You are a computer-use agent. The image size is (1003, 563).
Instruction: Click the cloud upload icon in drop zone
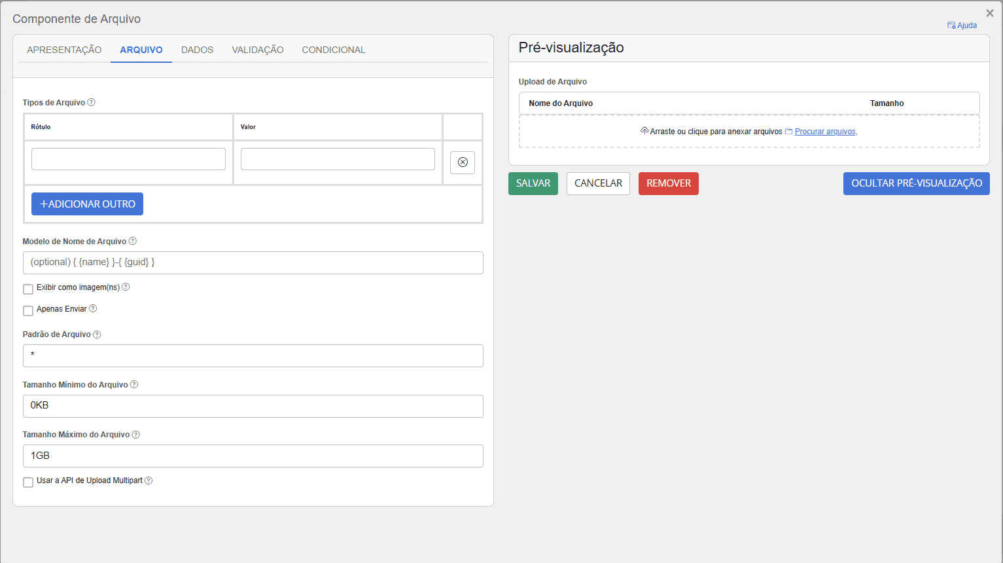(x=644, y=131)
